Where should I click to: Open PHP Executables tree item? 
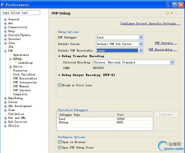pyautogui.click(x=25, y=78)
